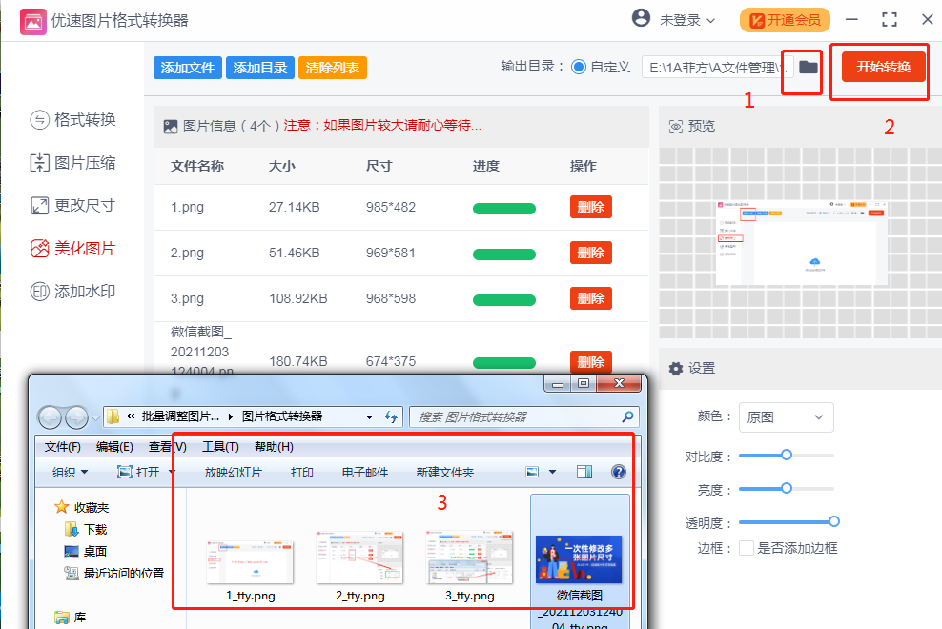
Task: Enable 是否添加边框 checkbox
Action: coord(747,548)
